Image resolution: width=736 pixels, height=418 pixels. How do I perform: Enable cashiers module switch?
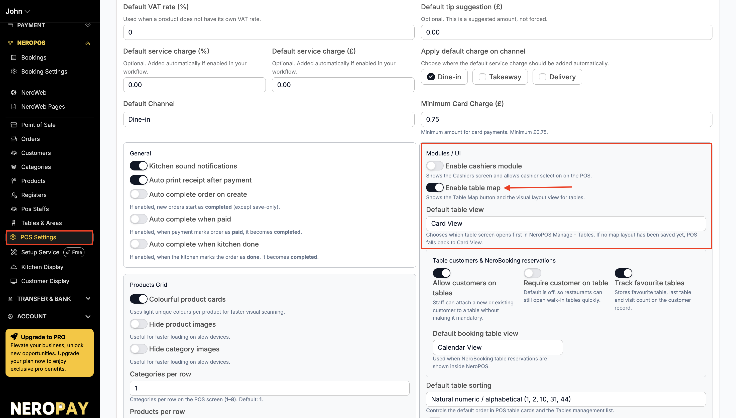point(435,166)
